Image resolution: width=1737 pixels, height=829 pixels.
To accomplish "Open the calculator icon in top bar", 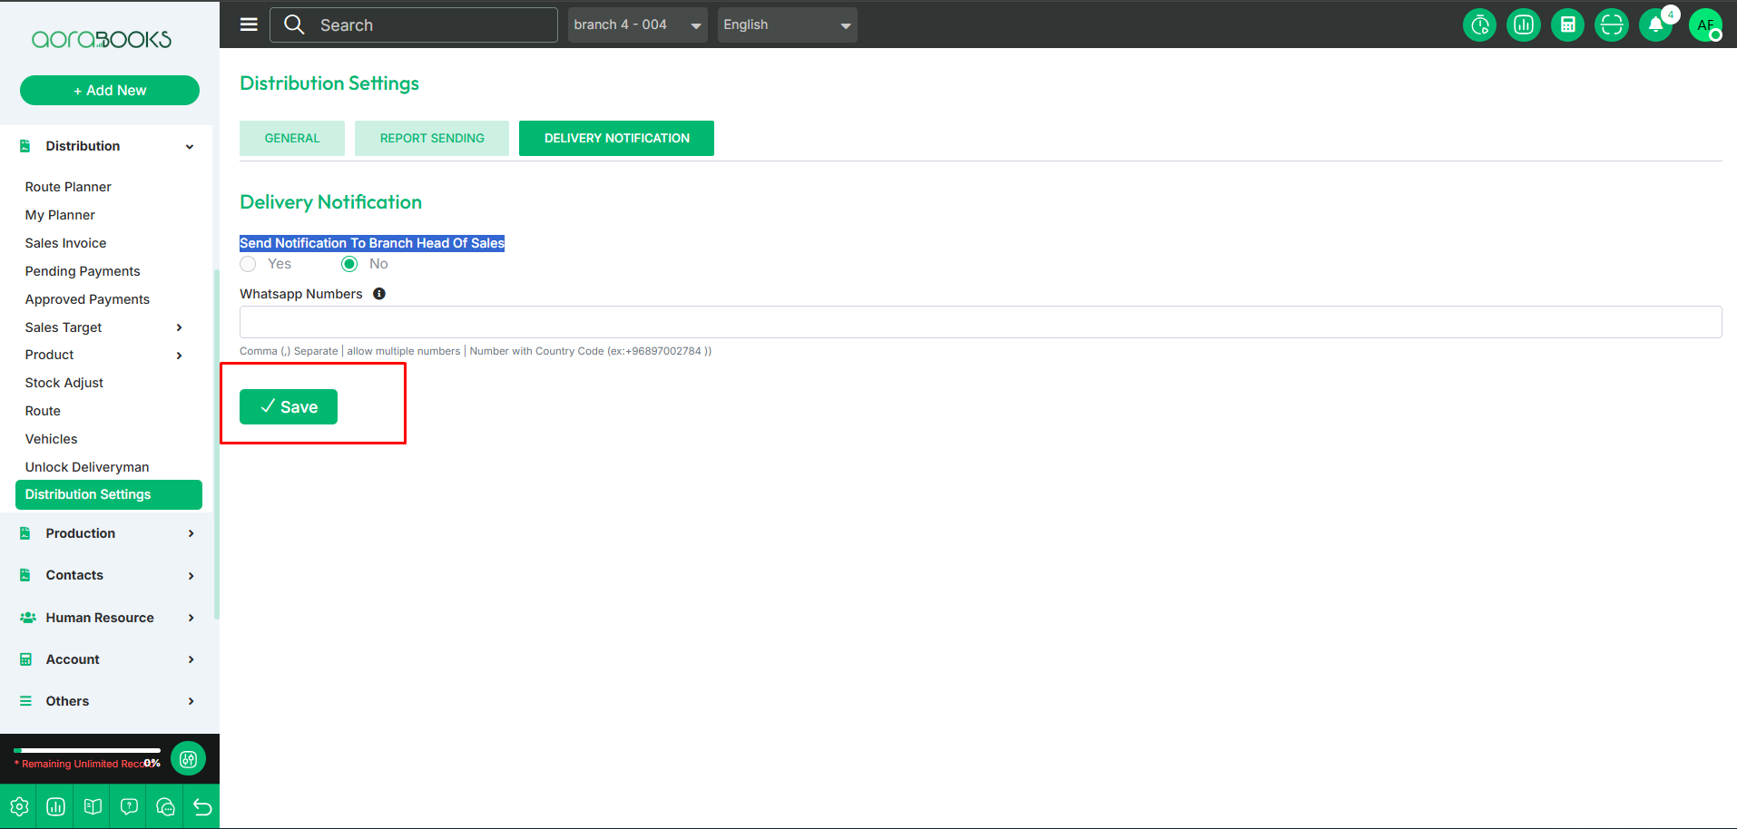I will click(x=1567, y=25).
